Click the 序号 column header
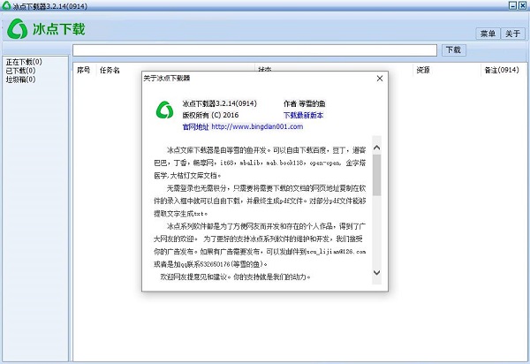The width and height of the screenshot is (530, 364). coord(84,70)
